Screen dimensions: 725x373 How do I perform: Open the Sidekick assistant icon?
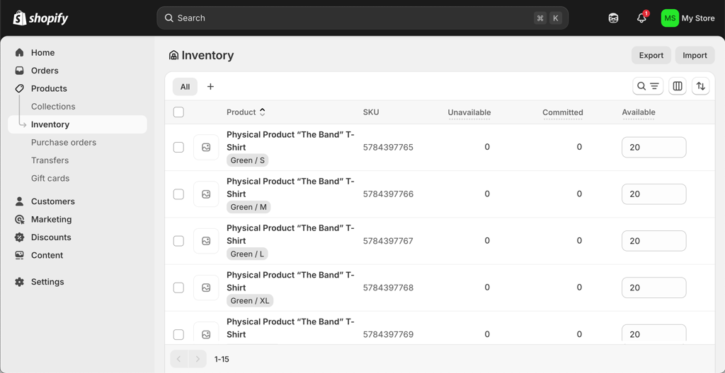pyautogui.click(x=613, y=18)
